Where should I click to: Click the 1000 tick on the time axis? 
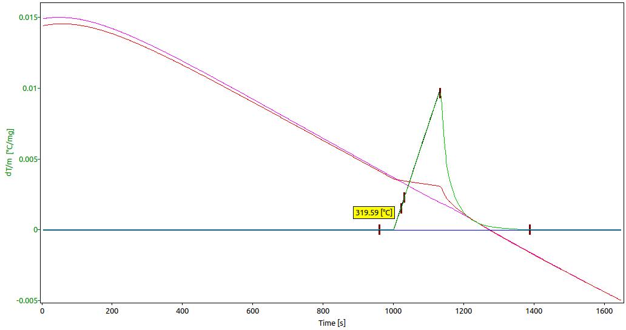pos(393,311)
